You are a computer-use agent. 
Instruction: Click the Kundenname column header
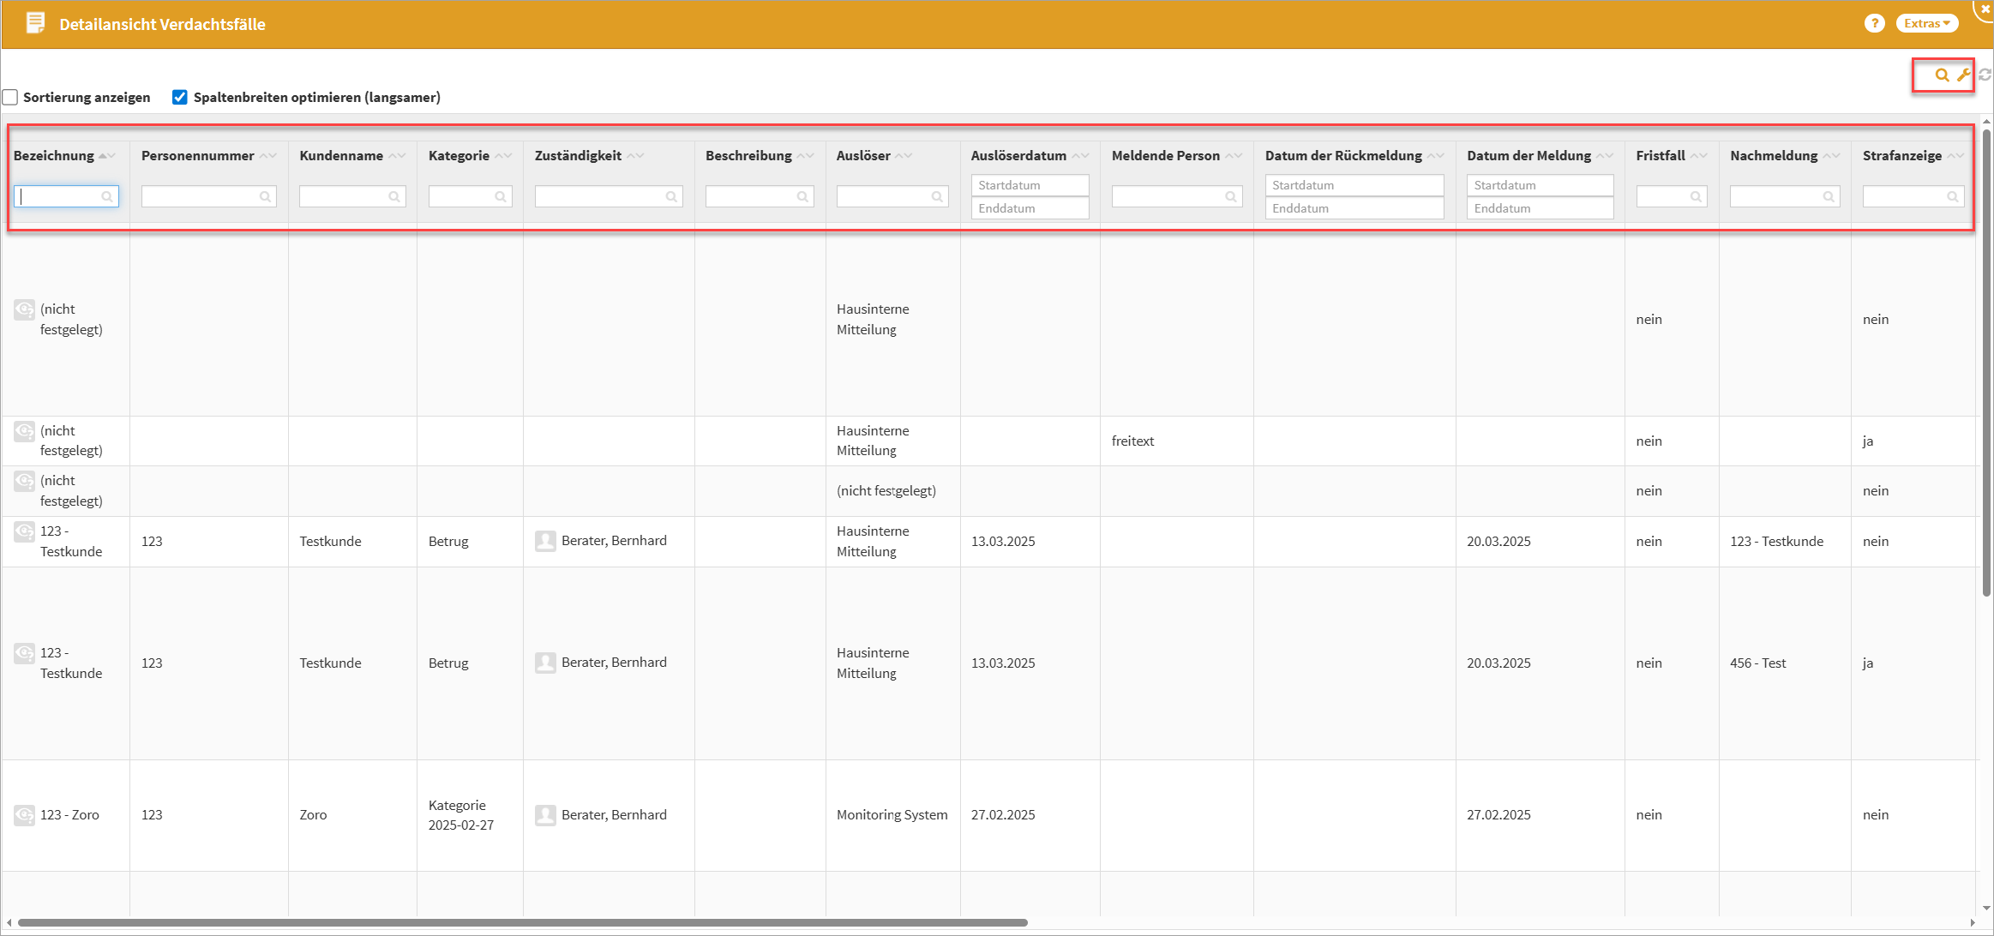click(341, 156)
